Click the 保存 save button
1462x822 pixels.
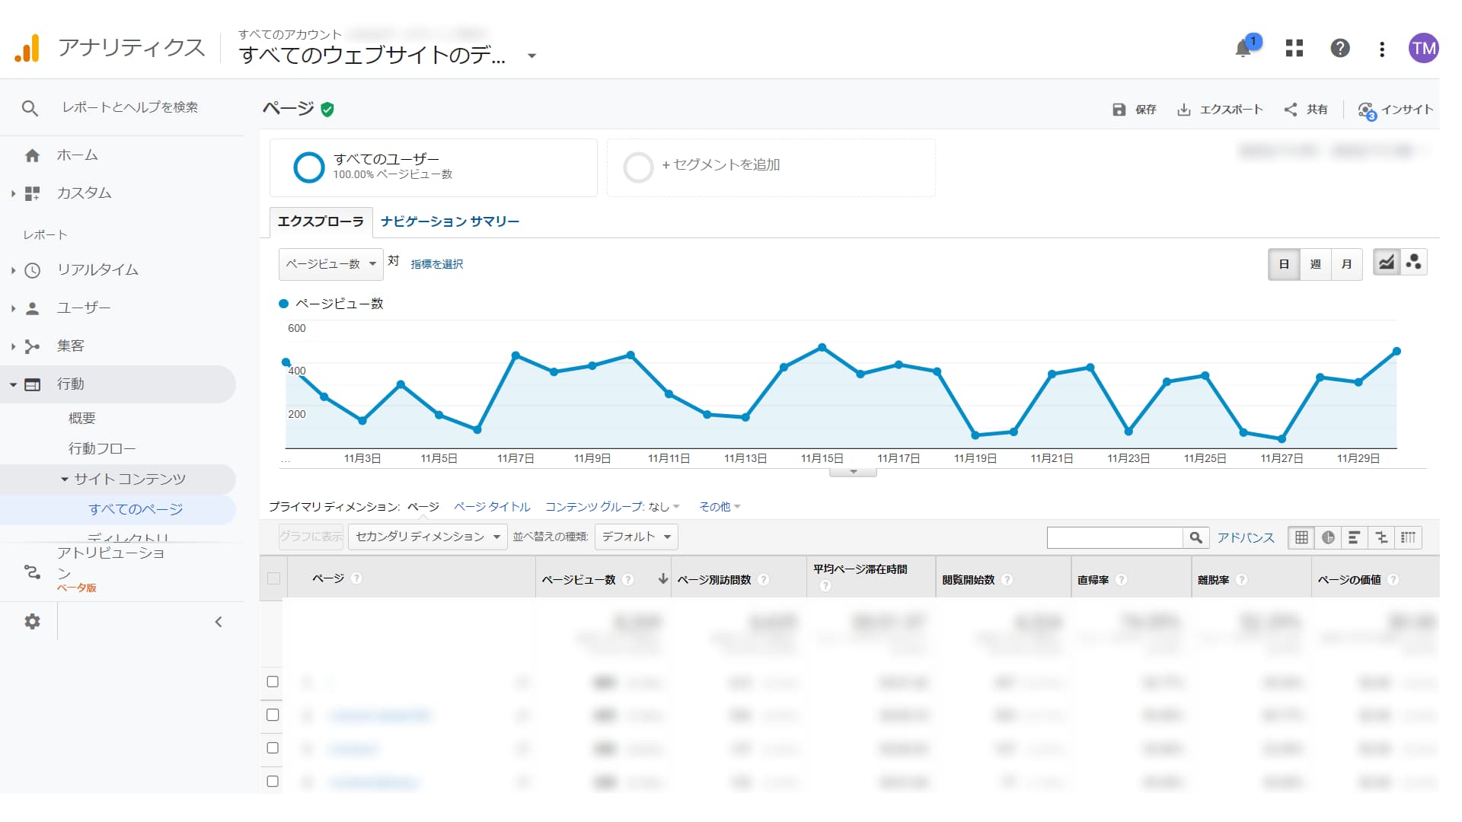coord(1134,110)
